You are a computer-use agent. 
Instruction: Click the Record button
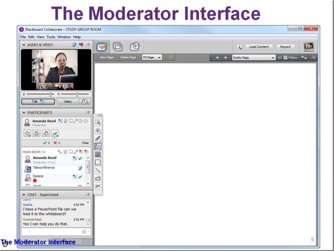pos(285,47)
